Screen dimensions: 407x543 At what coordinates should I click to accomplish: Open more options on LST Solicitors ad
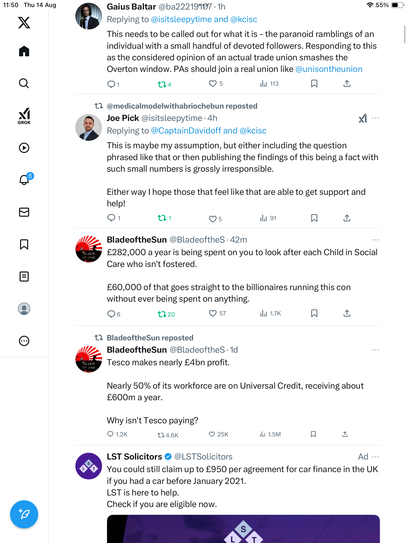376,457
